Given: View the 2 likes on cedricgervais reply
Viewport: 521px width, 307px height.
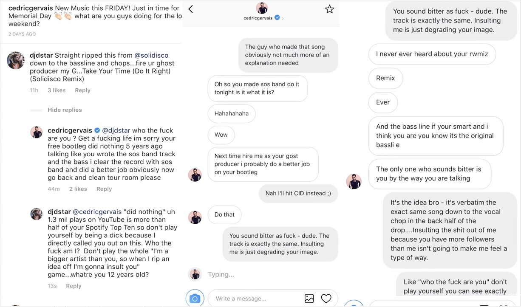Looking at the screenshot, I should click(78, 189).
